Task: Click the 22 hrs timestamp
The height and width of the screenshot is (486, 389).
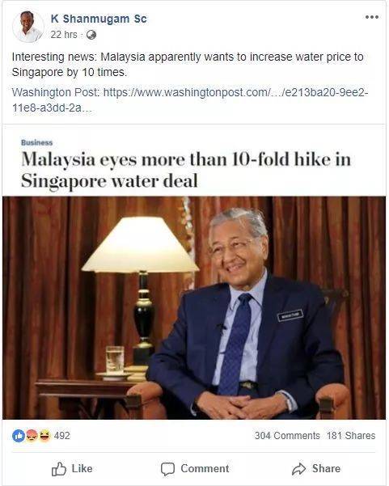Action: [x=64, y=35]
